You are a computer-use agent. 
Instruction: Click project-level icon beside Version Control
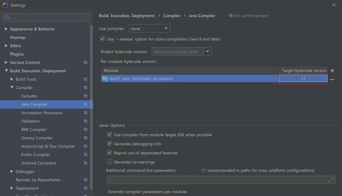pos(86,63)
